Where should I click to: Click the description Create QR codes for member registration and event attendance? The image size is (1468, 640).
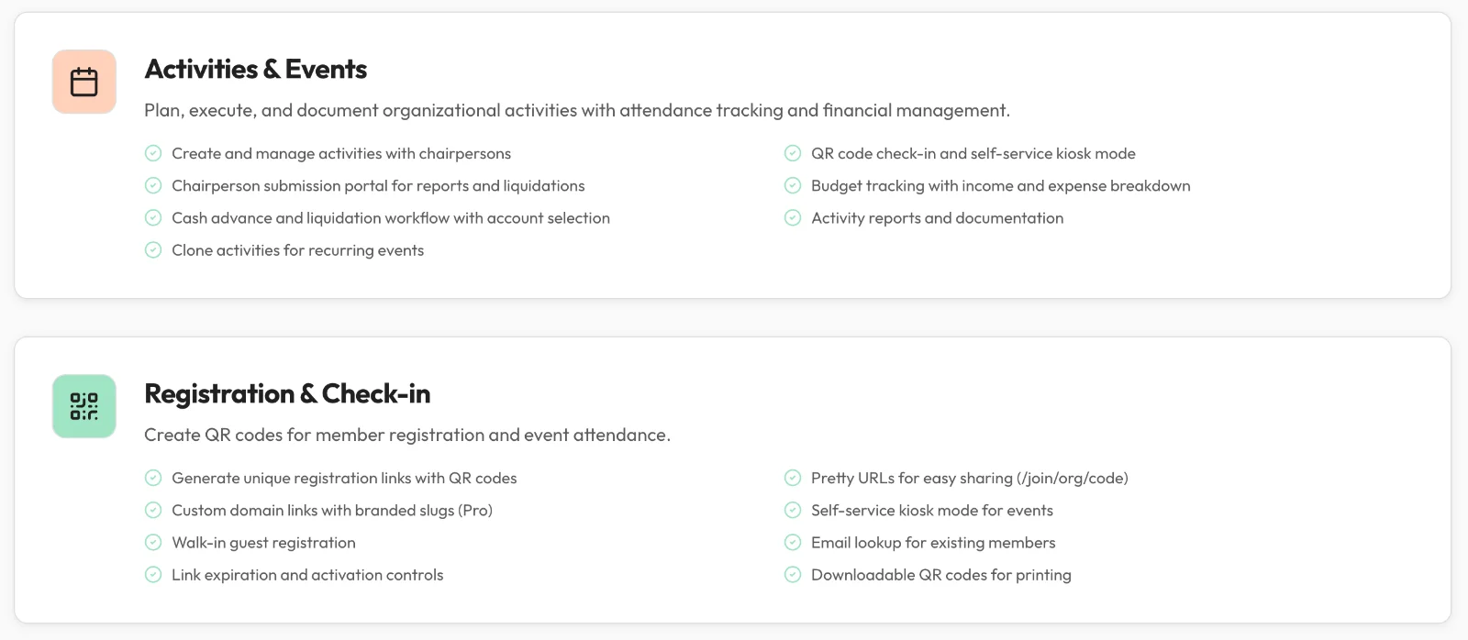407,435
